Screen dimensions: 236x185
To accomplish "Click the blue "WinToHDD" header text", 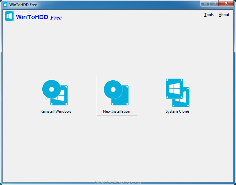I will tap(32, 17).
